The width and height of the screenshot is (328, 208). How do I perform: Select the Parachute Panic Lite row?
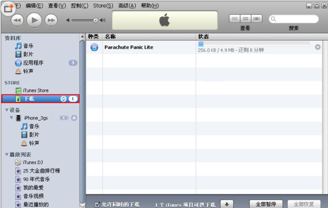[204, 47]
